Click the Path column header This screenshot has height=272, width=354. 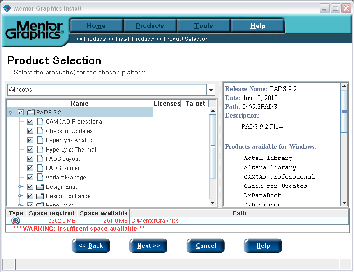[x=239, y=213]
